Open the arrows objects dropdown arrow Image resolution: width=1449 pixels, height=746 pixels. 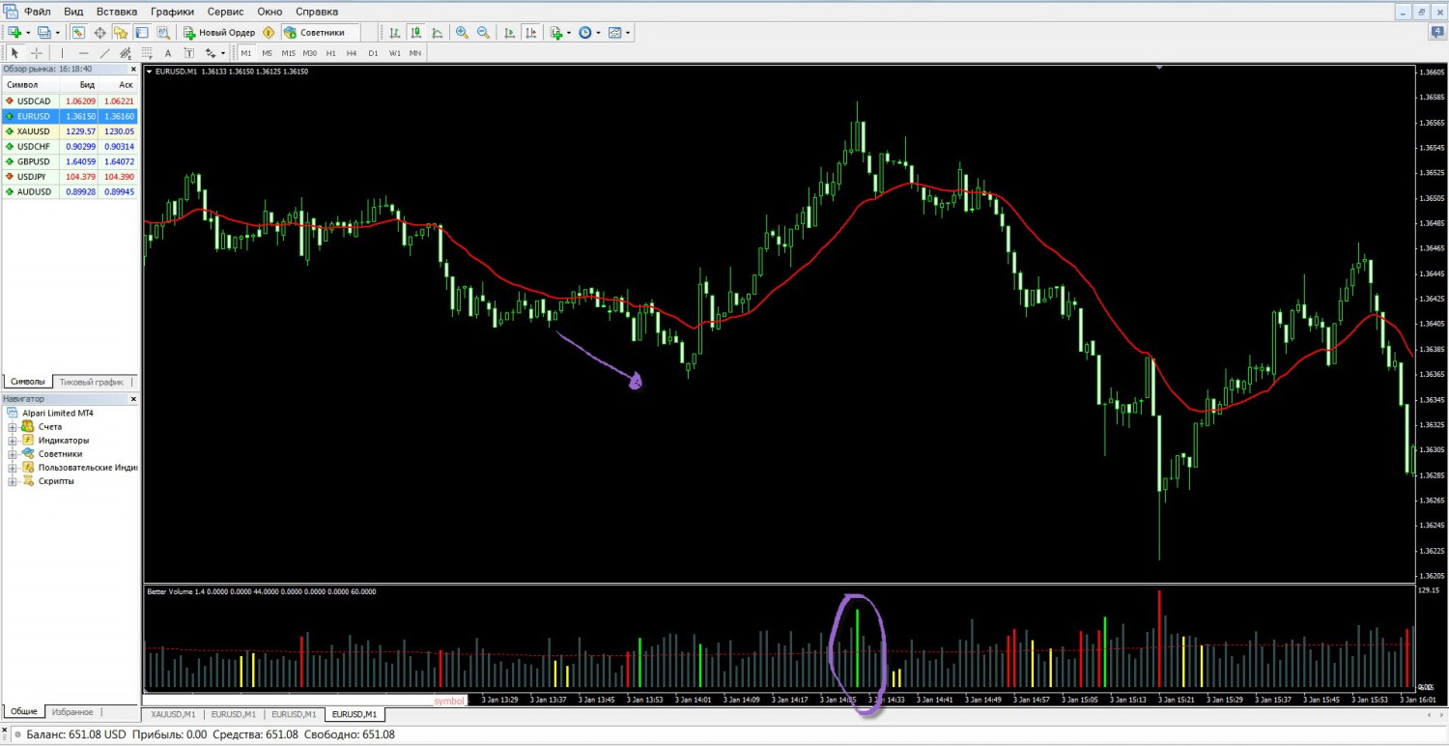[x=223, y=53]
